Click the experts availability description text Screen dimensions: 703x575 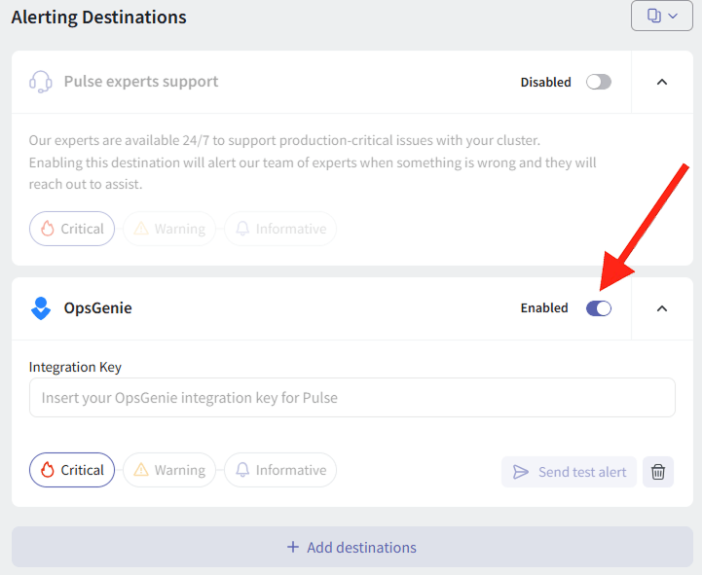[313, 162]
